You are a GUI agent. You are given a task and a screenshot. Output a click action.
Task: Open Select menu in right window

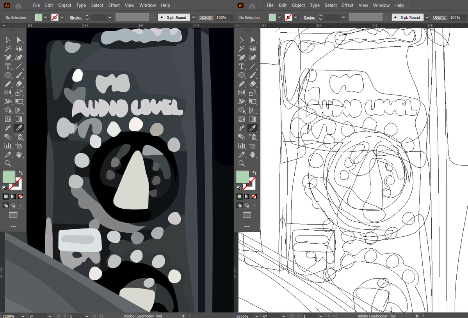tap(331, 5)
